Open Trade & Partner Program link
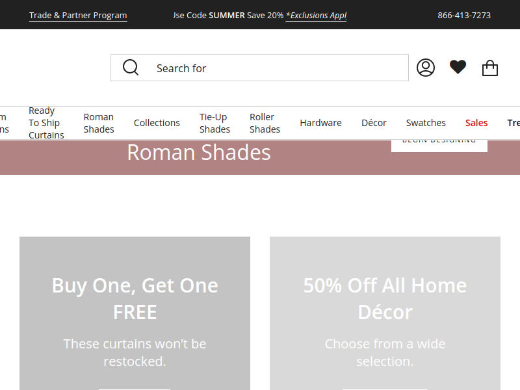The image size is (520, 390). pyautogui.click(x=78, y=16)
